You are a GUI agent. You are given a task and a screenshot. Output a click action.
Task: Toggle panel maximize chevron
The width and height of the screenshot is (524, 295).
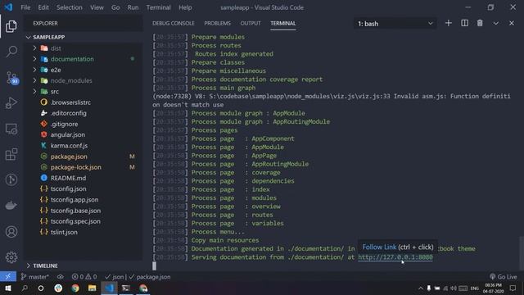[x=496, y=23]
